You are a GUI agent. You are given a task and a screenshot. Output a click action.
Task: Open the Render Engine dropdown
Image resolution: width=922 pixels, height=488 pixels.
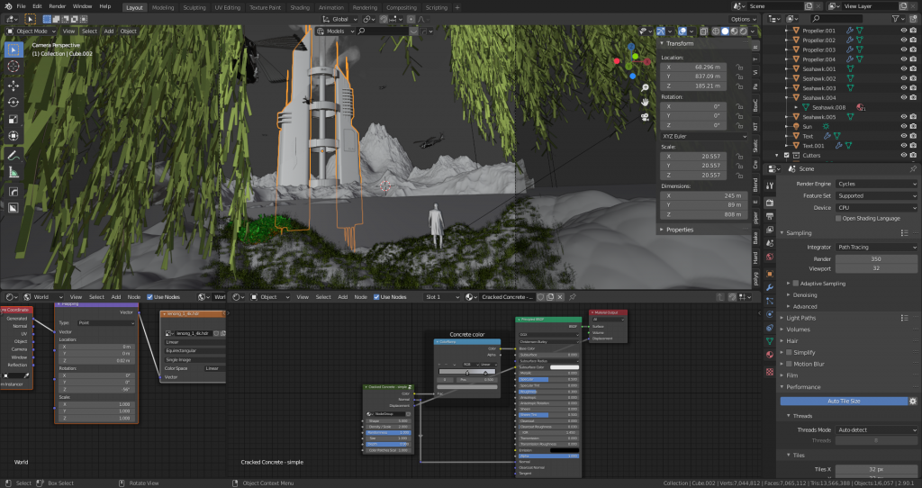point(876,184)
